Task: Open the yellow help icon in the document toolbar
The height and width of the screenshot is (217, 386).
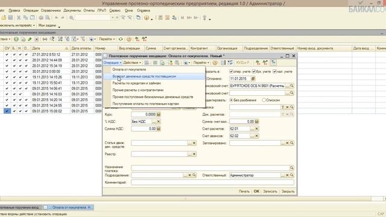Action: click(x=215, y=63)
